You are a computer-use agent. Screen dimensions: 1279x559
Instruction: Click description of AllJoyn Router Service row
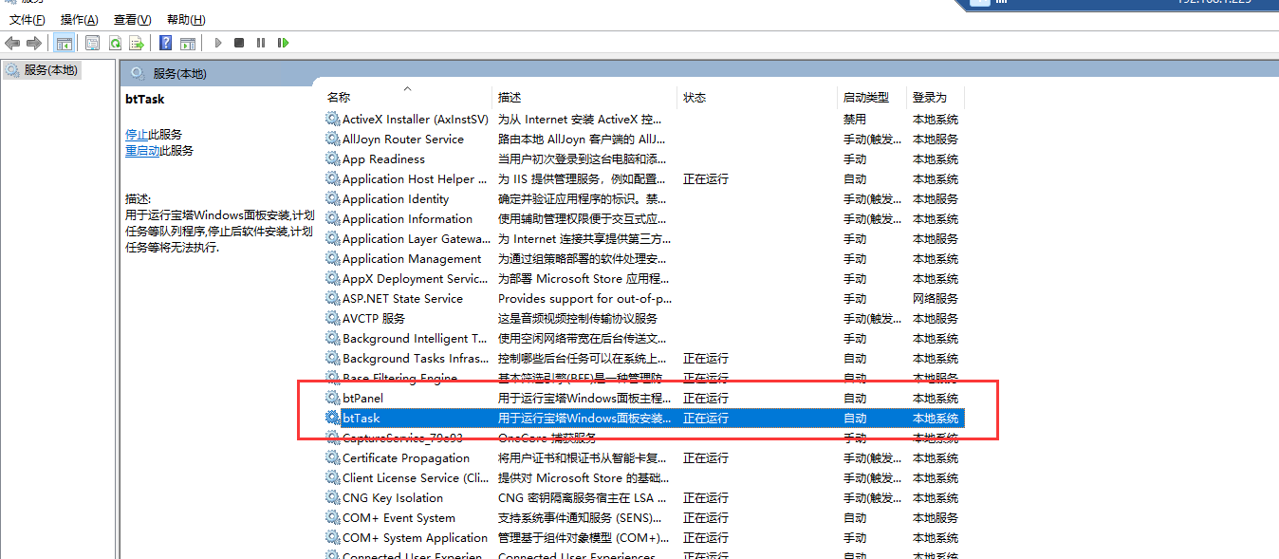(581, 140)
